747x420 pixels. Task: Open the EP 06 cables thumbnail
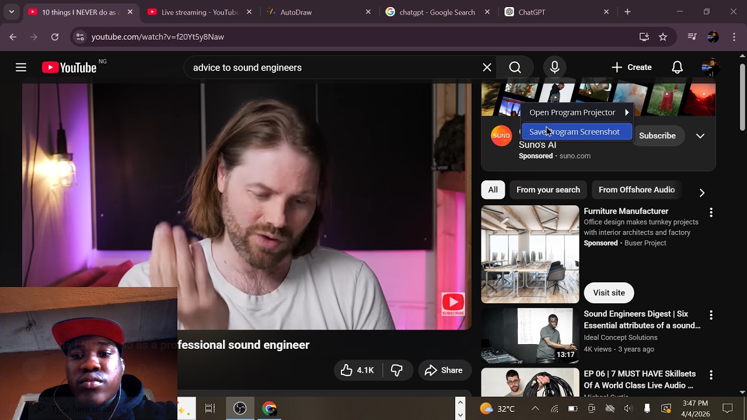[x=530, y=382]
